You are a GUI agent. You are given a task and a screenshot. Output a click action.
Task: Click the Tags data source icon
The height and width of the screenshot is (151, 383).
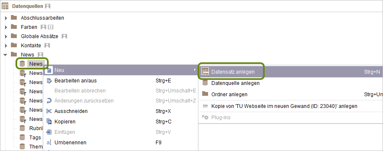coord(22,137)
